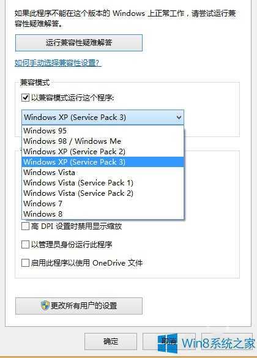Choose Windows Vista (Service Pack 2)
This screenshot has width=257, height=358.
click(x=103, y=193)
